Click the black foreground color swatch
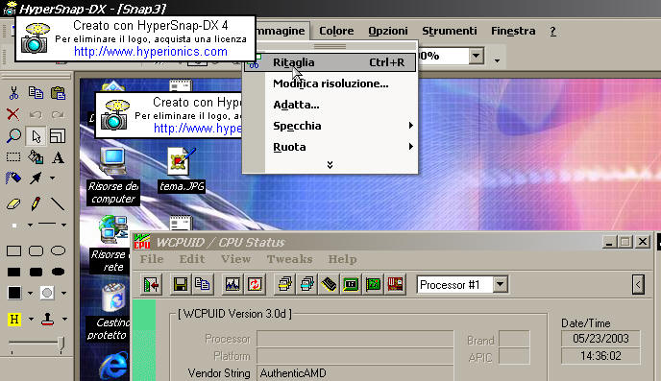The width and height of the screenshot is (661, 381). point(13,293)
